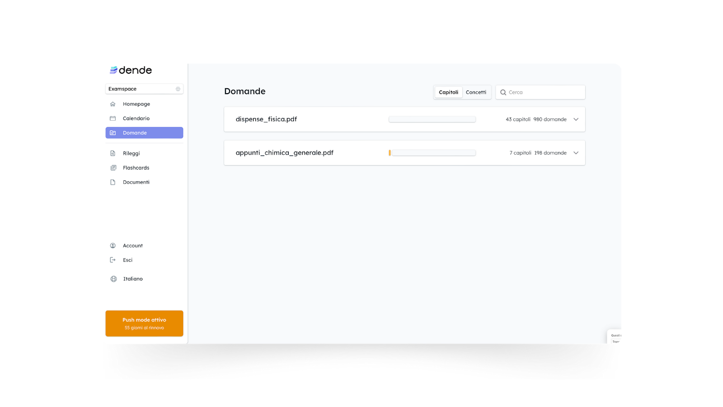The image size is (723, 407).
Task: Click the Account profile icon
Action: pos(113,246)
